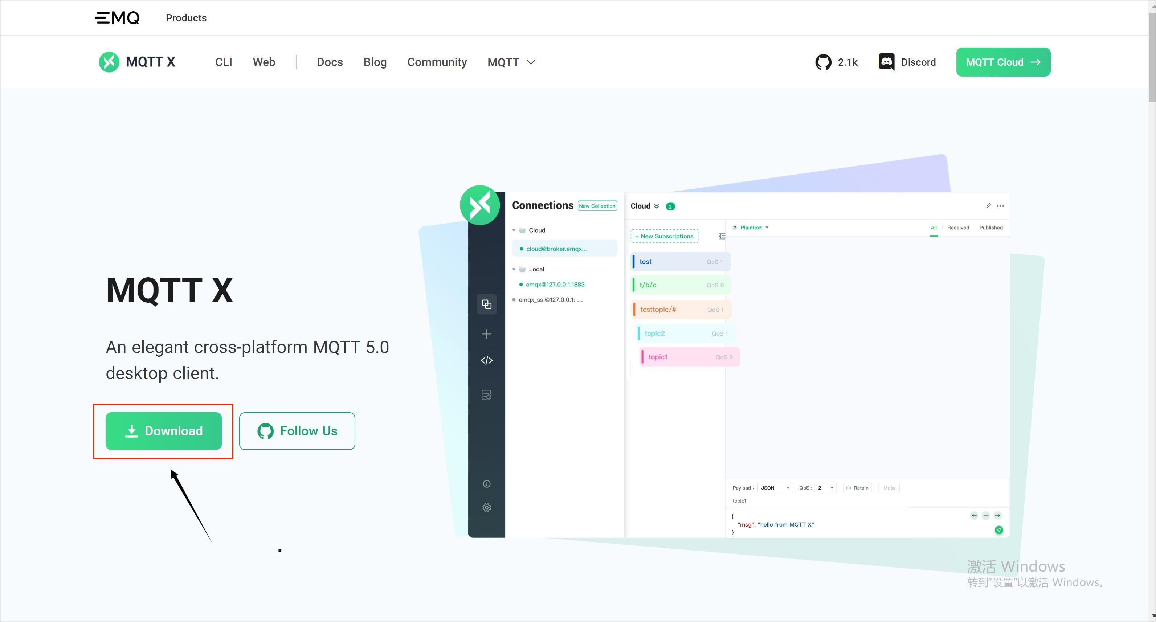Click the topic1 topic input field
This screenshot has width=1156, height=622.
pos(867,501)
